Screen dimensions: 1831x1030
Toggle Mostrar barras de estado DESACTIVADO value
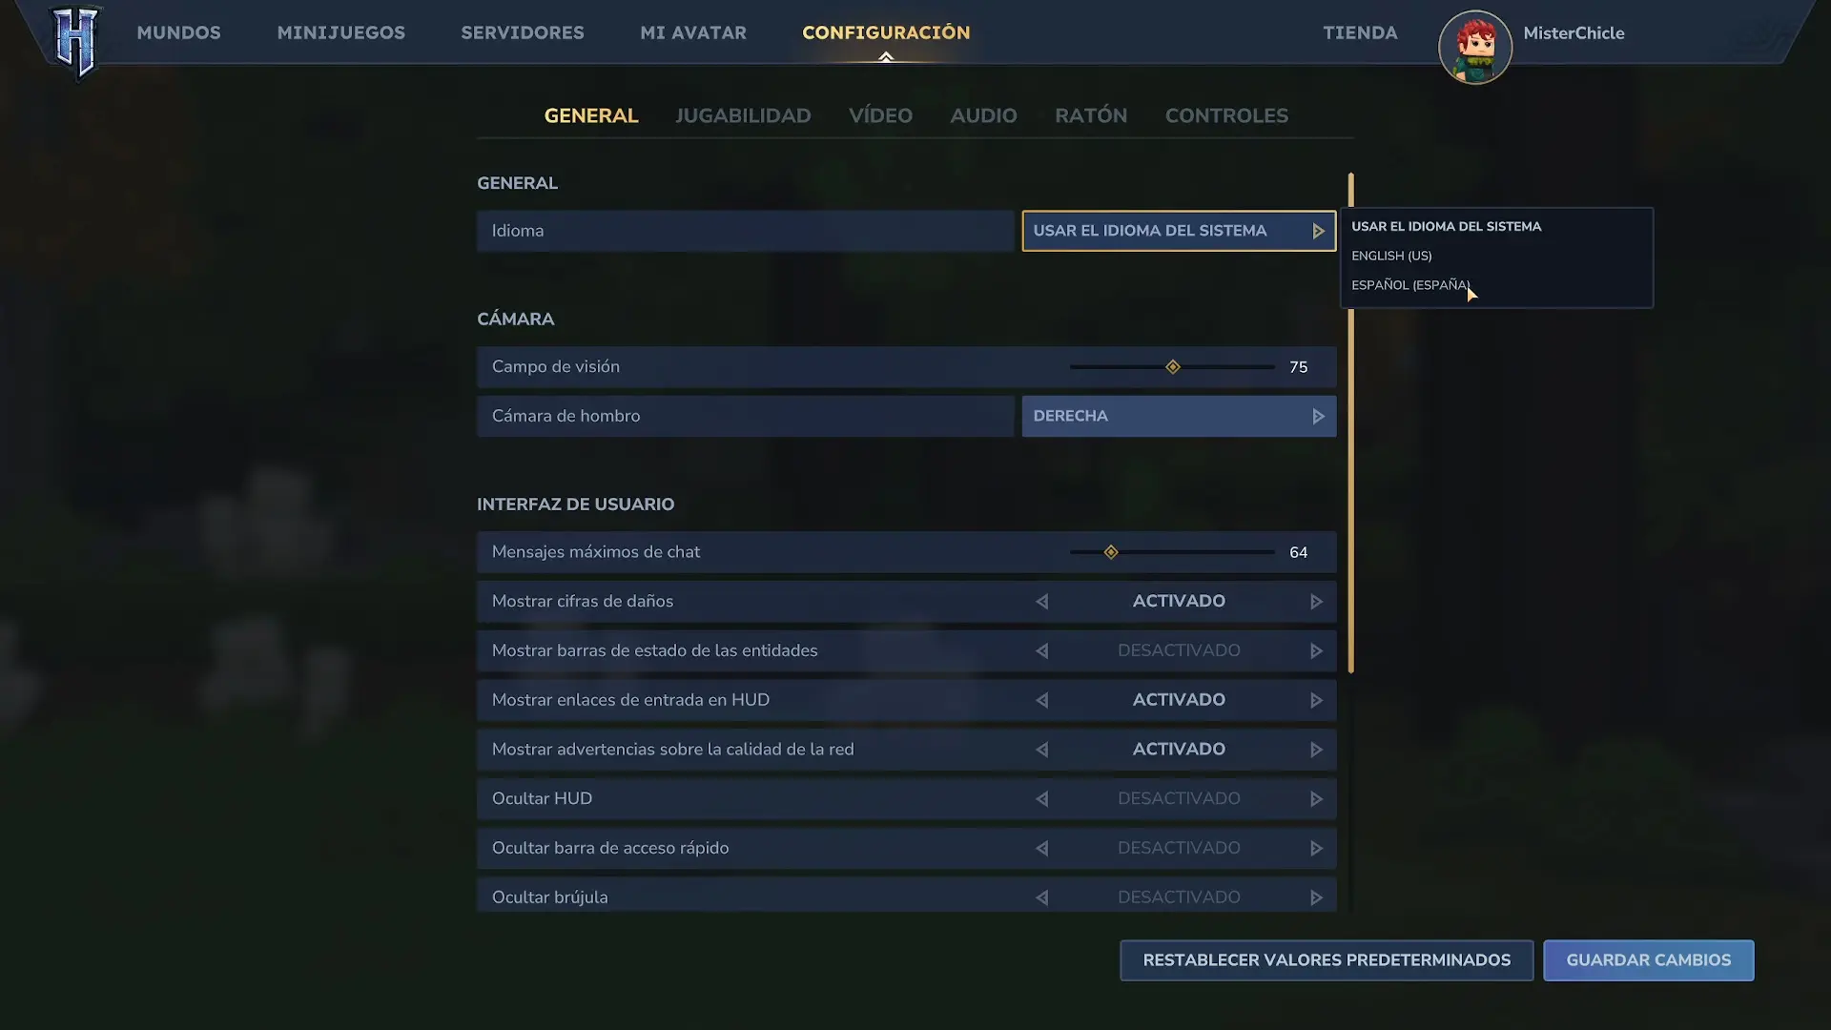pyautogui.click(x=1179, y=650)
